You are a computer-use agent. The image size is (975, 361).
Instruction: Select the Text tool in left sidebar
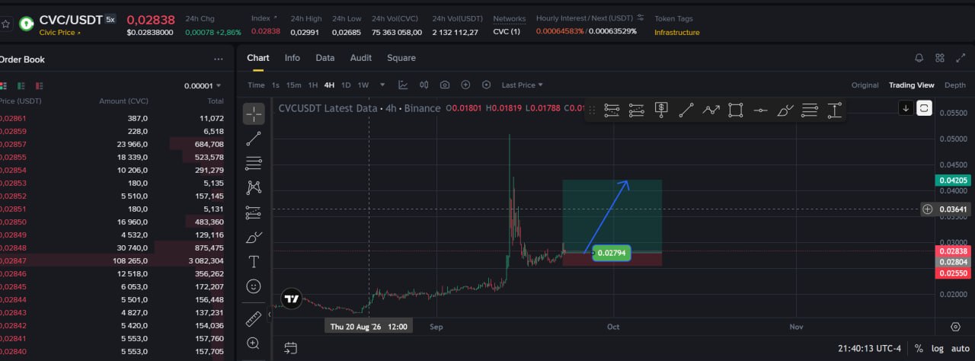254,261
